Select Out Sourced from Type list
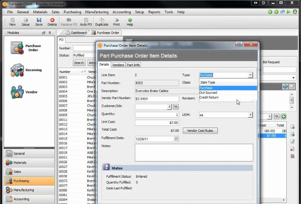Image resolution: width=301 pixels, height=204 pixels. click(208, 93)
